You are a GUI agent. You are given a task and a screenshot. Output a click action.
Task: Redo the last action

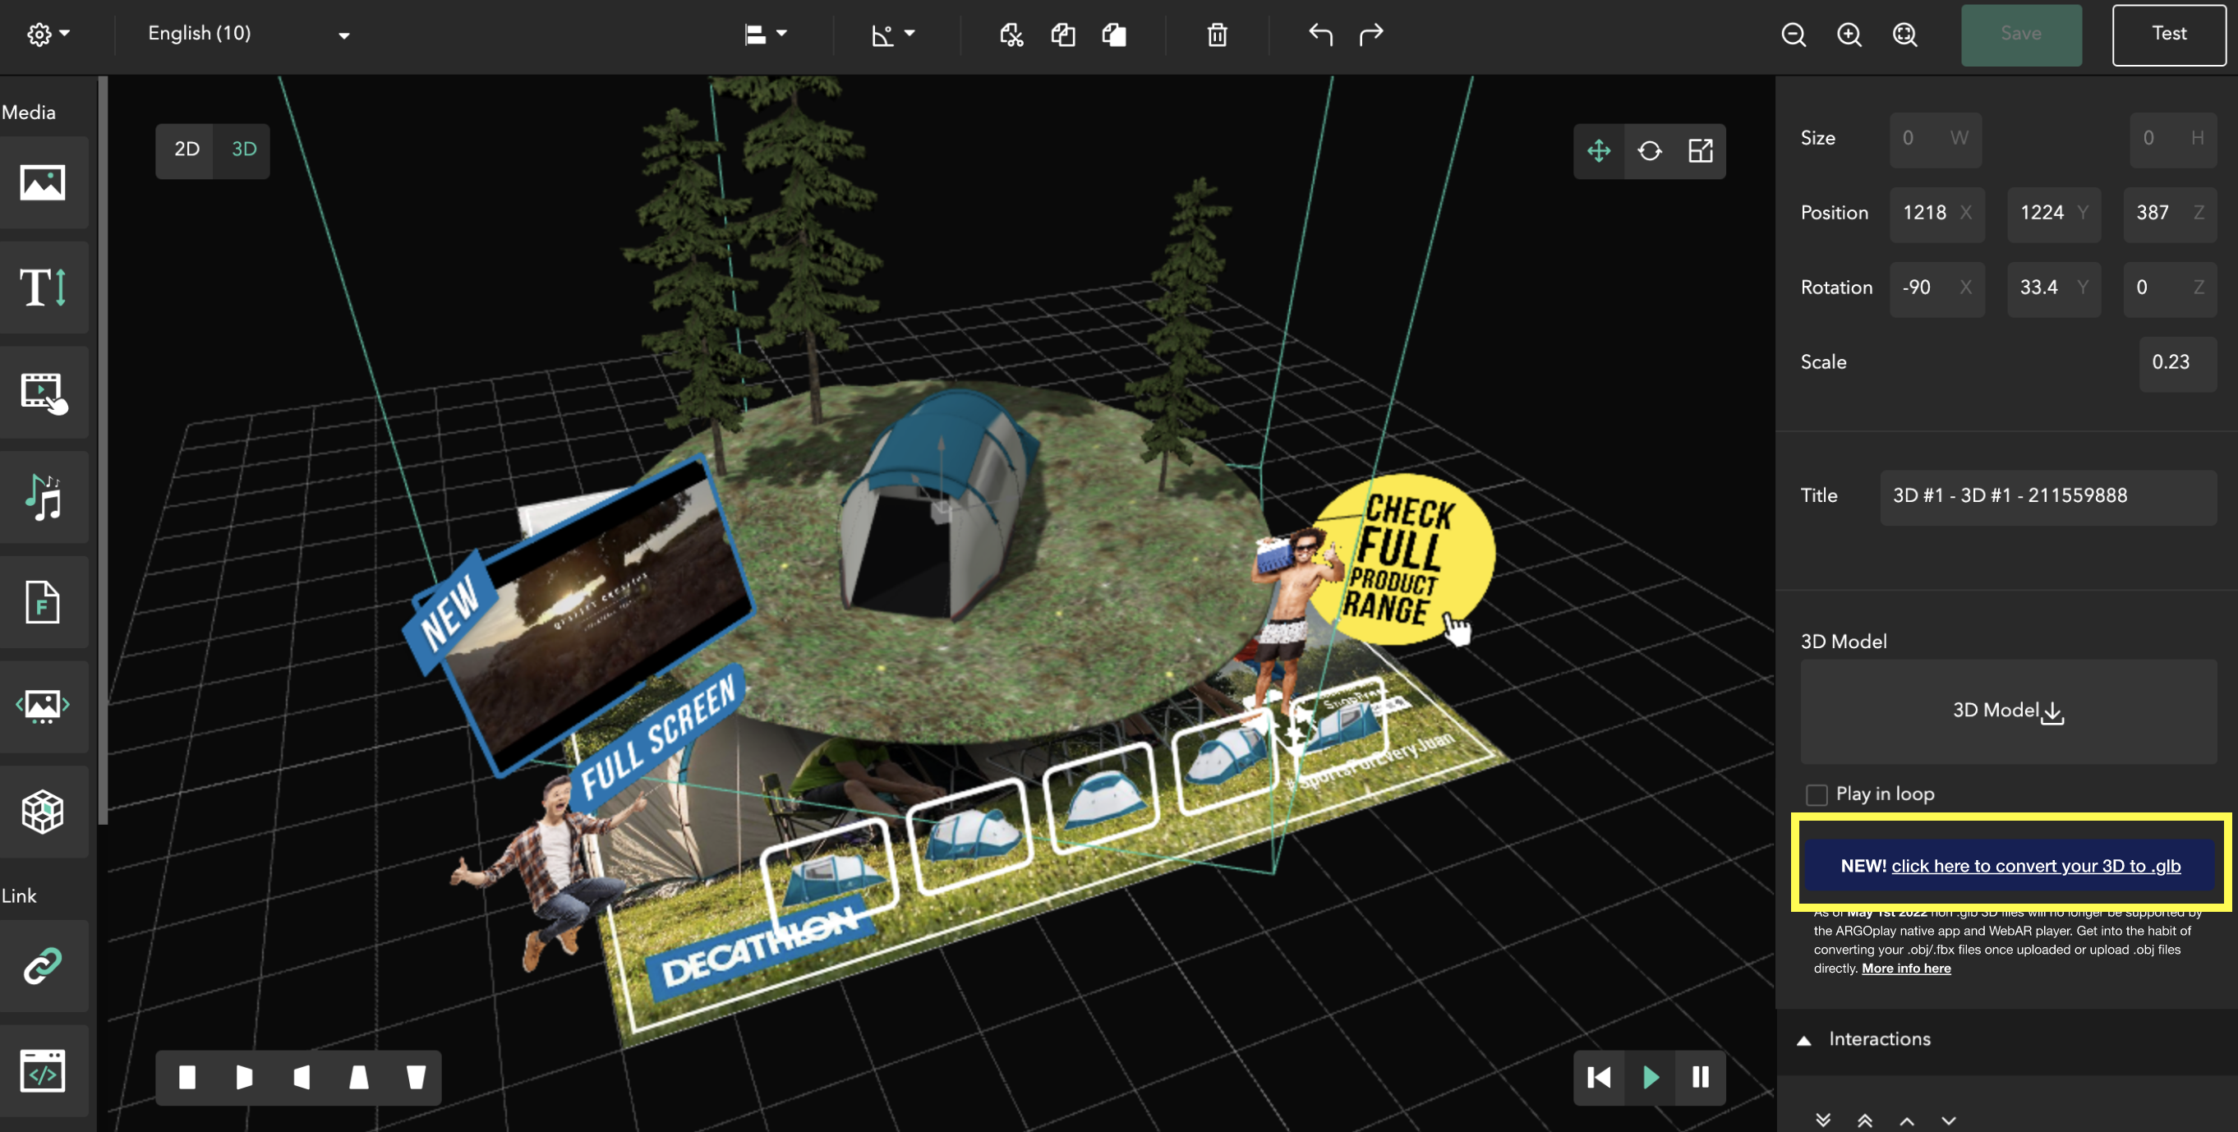click(1371, 34)
